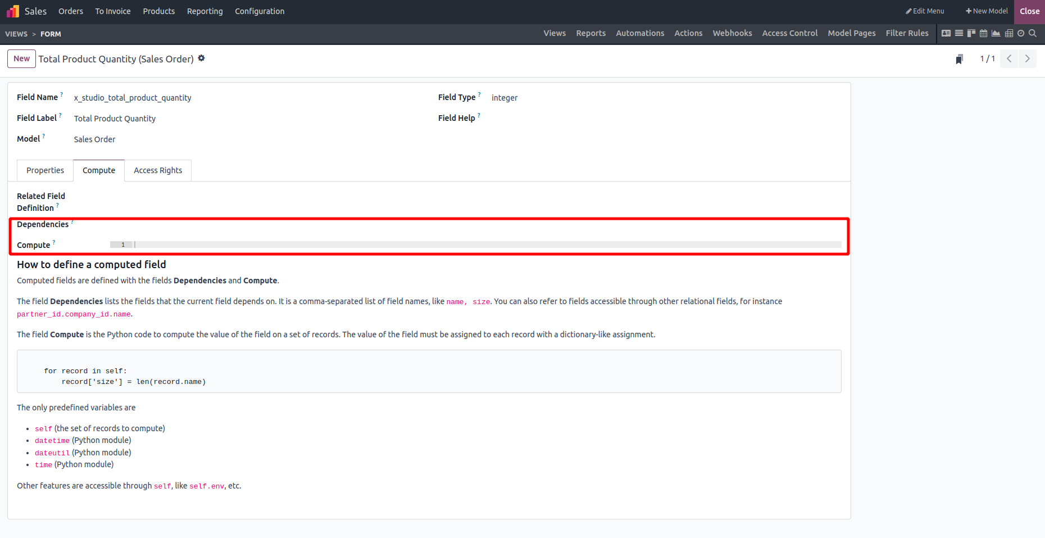
Task: Open Reports in Studio bar
Action: tap(591, 33)
